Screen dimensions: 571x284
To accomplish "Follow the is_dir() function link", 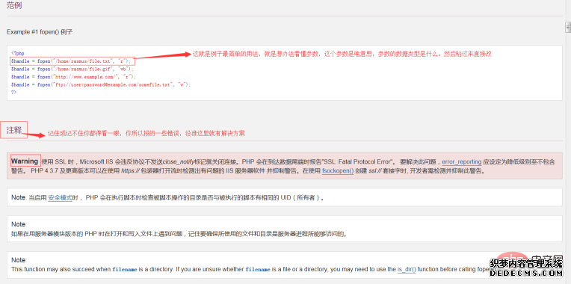I will pos(407,269).
